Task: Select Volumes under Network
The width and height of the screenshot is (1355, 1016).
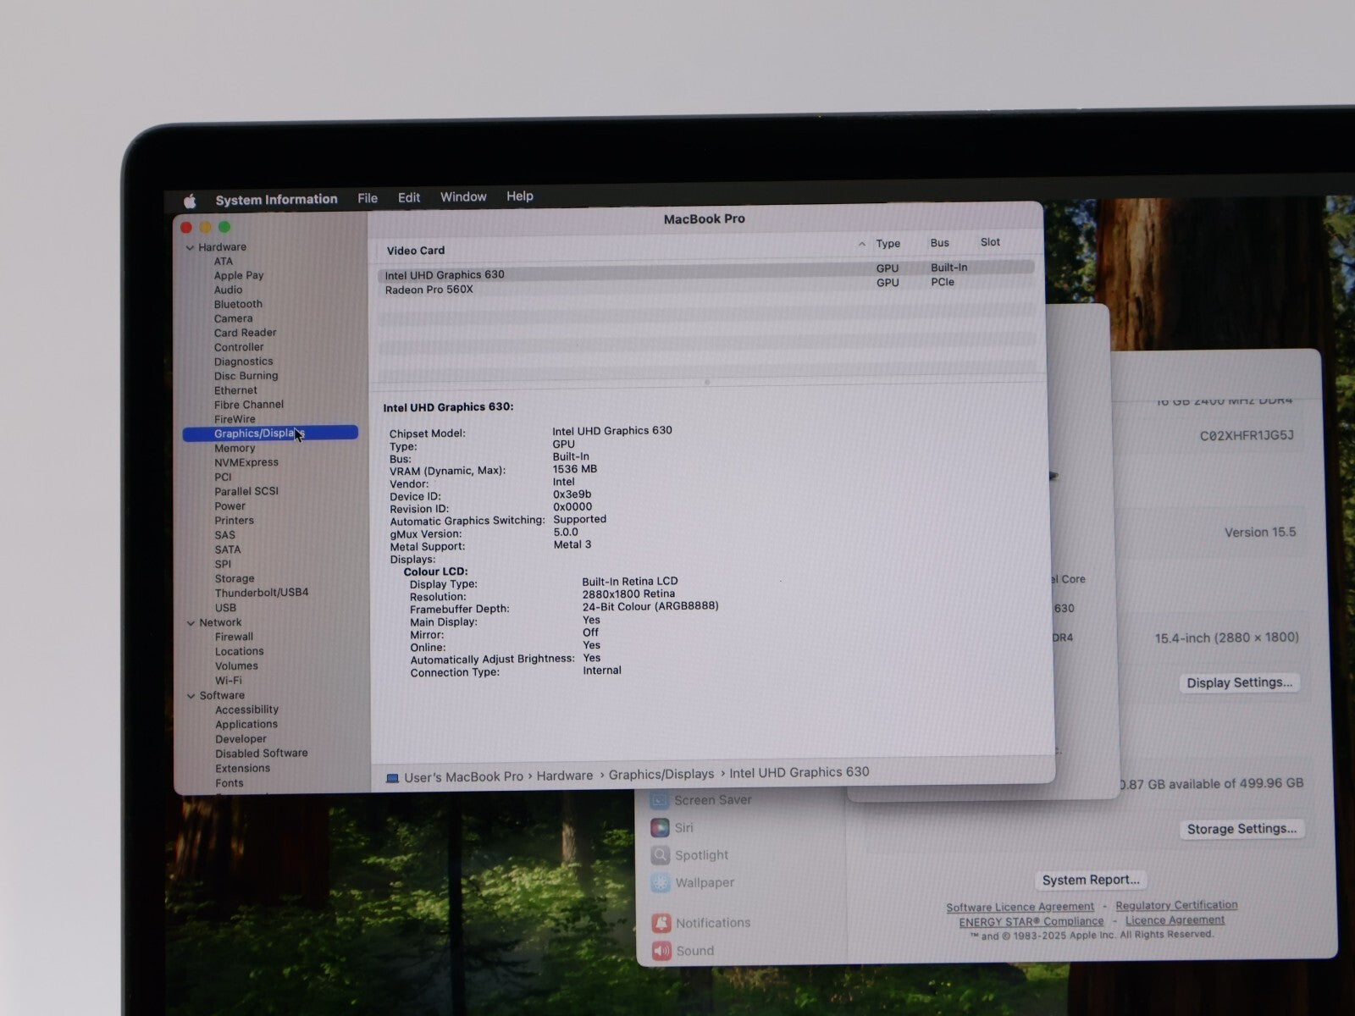Action: (x=236, y=666)
